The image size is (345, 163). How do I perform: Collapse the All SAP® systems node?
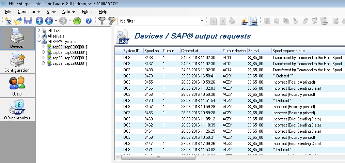[39, 41]
